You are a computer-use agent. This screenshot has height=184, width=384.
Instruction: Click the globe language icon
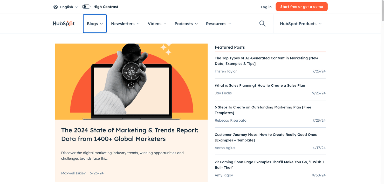(x=56, y=7)
